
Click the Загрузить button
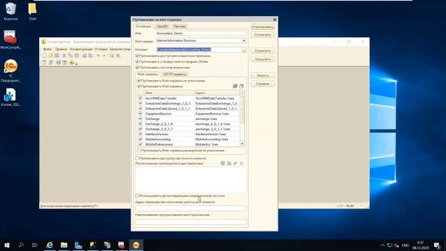pyautogui.click(x=263, y=59)
